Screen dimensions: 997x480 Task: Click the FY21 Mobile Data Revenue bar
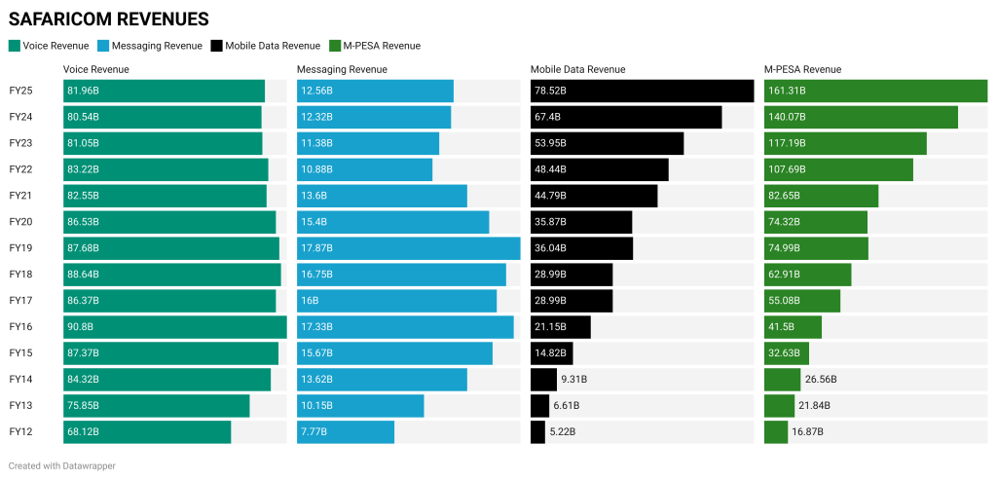[x=594, y=196]
